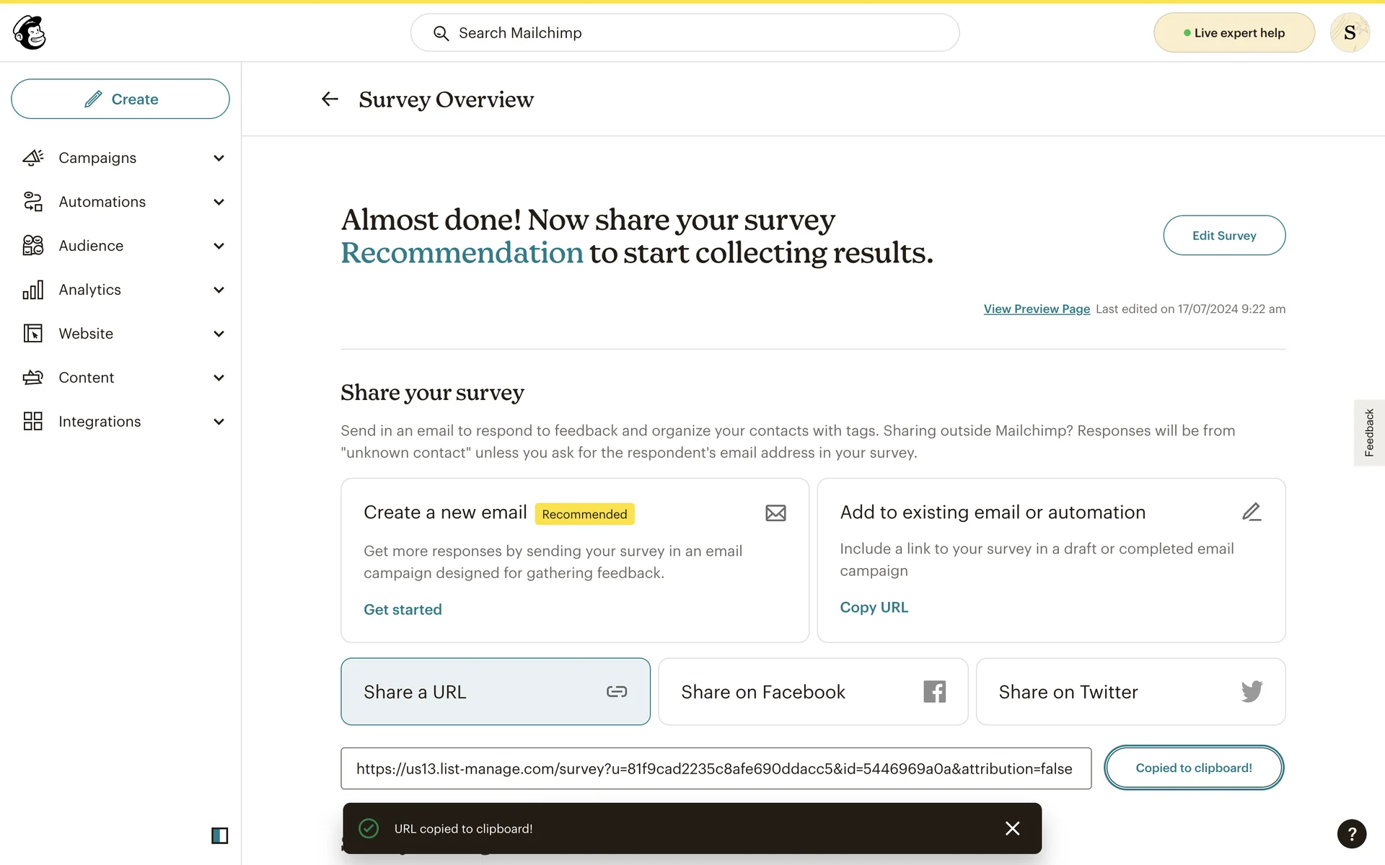The height and width of the screenshot is (865, 1385).
Task: Dismiss the URL copied notification
Action: click(1012, 828)
